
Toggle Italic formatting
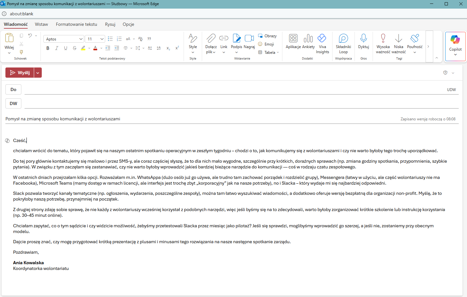click(x=57, y=48)
